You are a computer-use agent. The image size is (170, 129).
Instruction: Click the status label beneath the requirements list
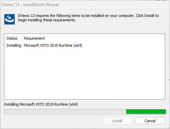(41, 104)
